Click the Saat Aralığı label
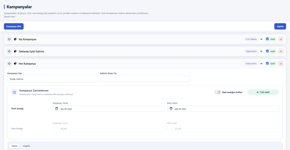The height and width of the screenshot is (150, 290). (17, 129)
